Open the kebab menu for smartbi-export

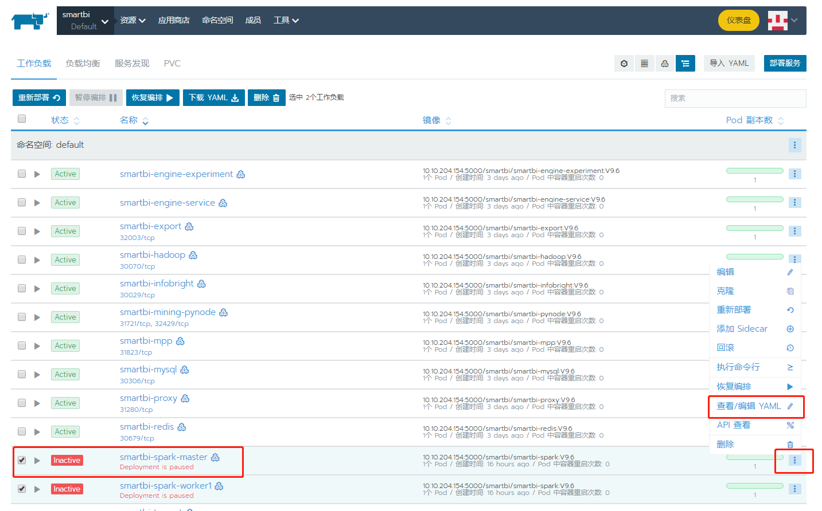[794, 231]
